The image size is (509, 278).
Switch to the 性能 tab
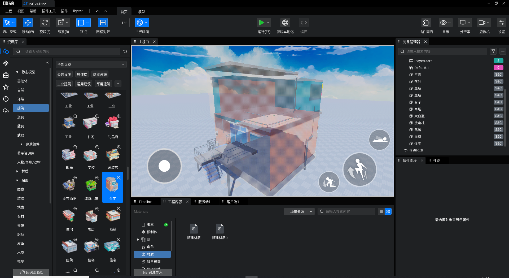(x=436, y=160)
